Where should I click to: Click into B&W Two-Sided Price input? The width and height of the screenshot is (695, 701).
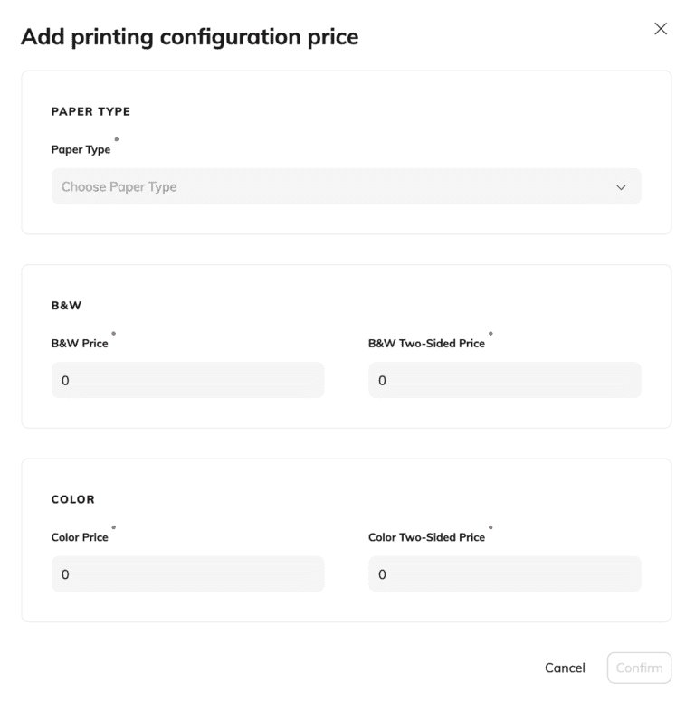[504, 381]
